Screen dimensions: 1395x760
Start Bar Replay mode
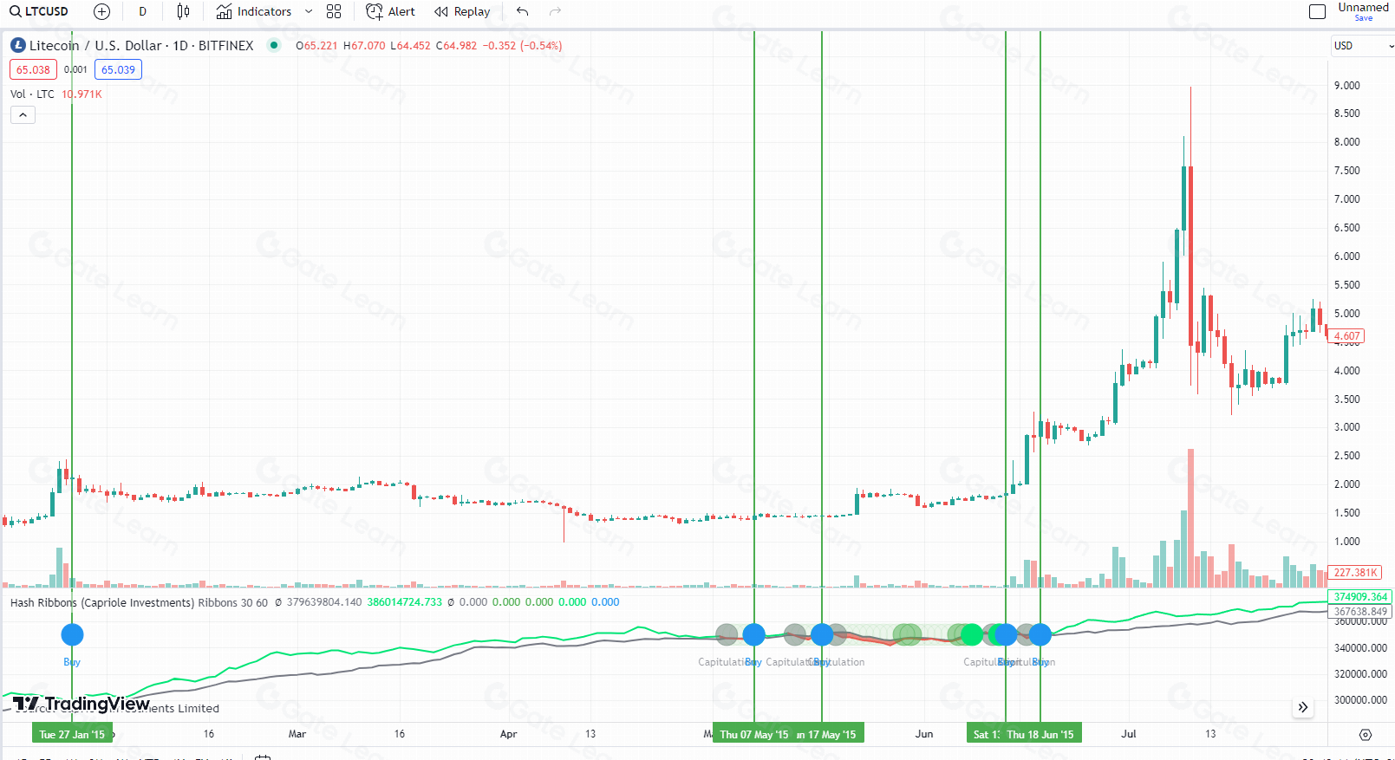(x=462, y=11)
